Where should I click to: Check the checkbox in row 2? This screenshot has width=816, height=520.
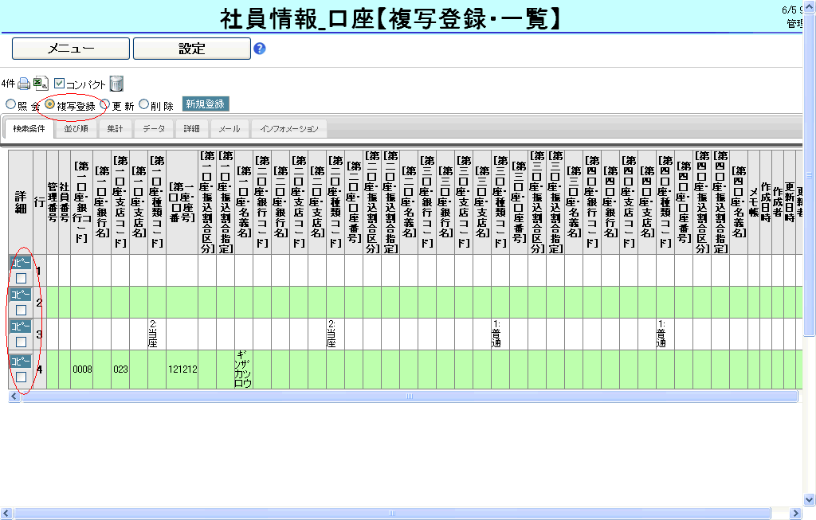[x=22, y=309]
